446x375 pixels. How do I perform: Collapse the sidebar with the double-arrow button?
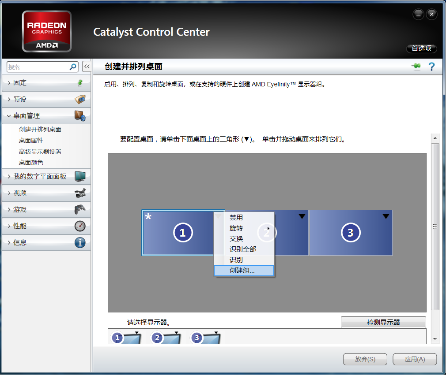pos(87,67)
